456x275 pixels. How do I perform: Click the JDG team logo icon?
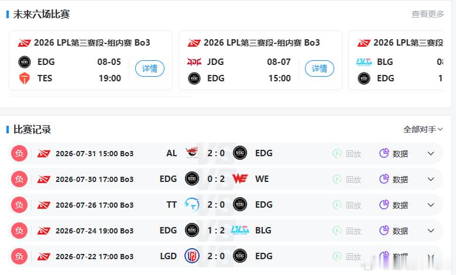tap(194, 62)
